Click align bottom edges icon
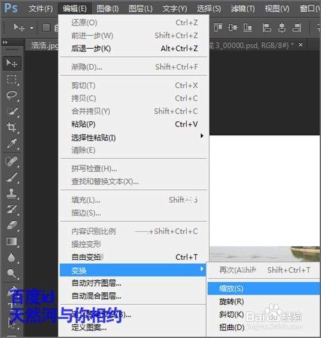 (247, 28)
